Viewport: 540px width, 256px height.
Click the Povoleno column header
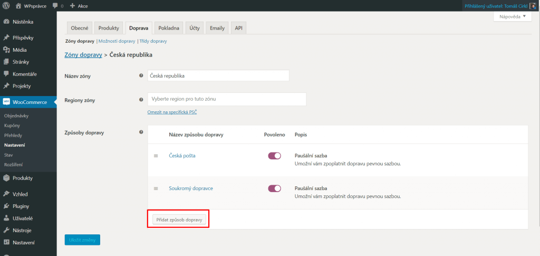(275, 135)
